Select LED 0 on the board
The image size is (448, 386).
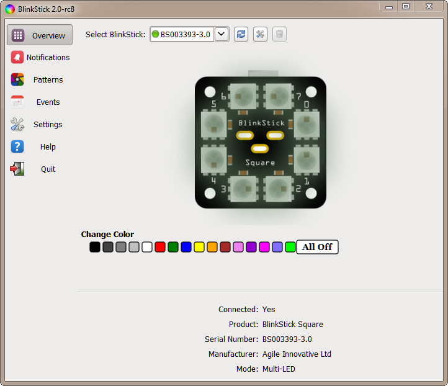point(307,125)
